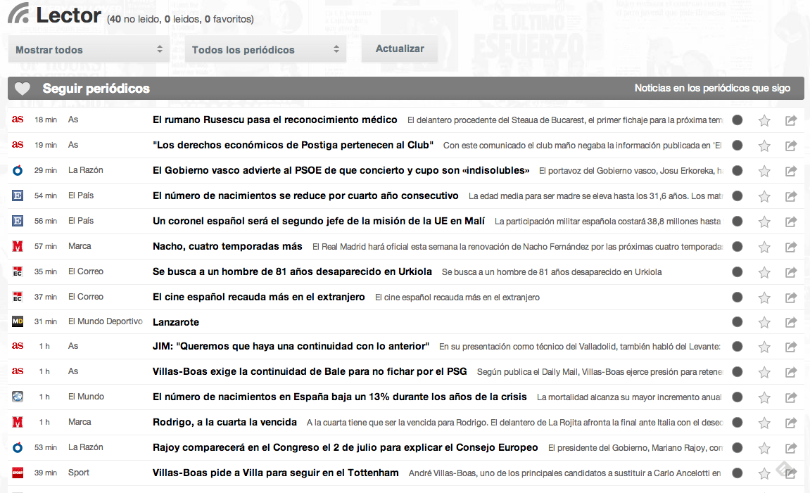Toggle read dot on Rajoy Congreso article

pyautogui.click(x=737, y=447)
